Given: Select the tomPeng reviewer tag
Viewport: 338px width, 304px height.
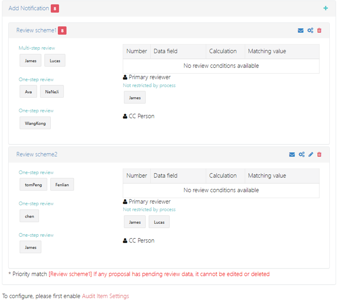Looking at the screenshot, I should coord(33,185).
